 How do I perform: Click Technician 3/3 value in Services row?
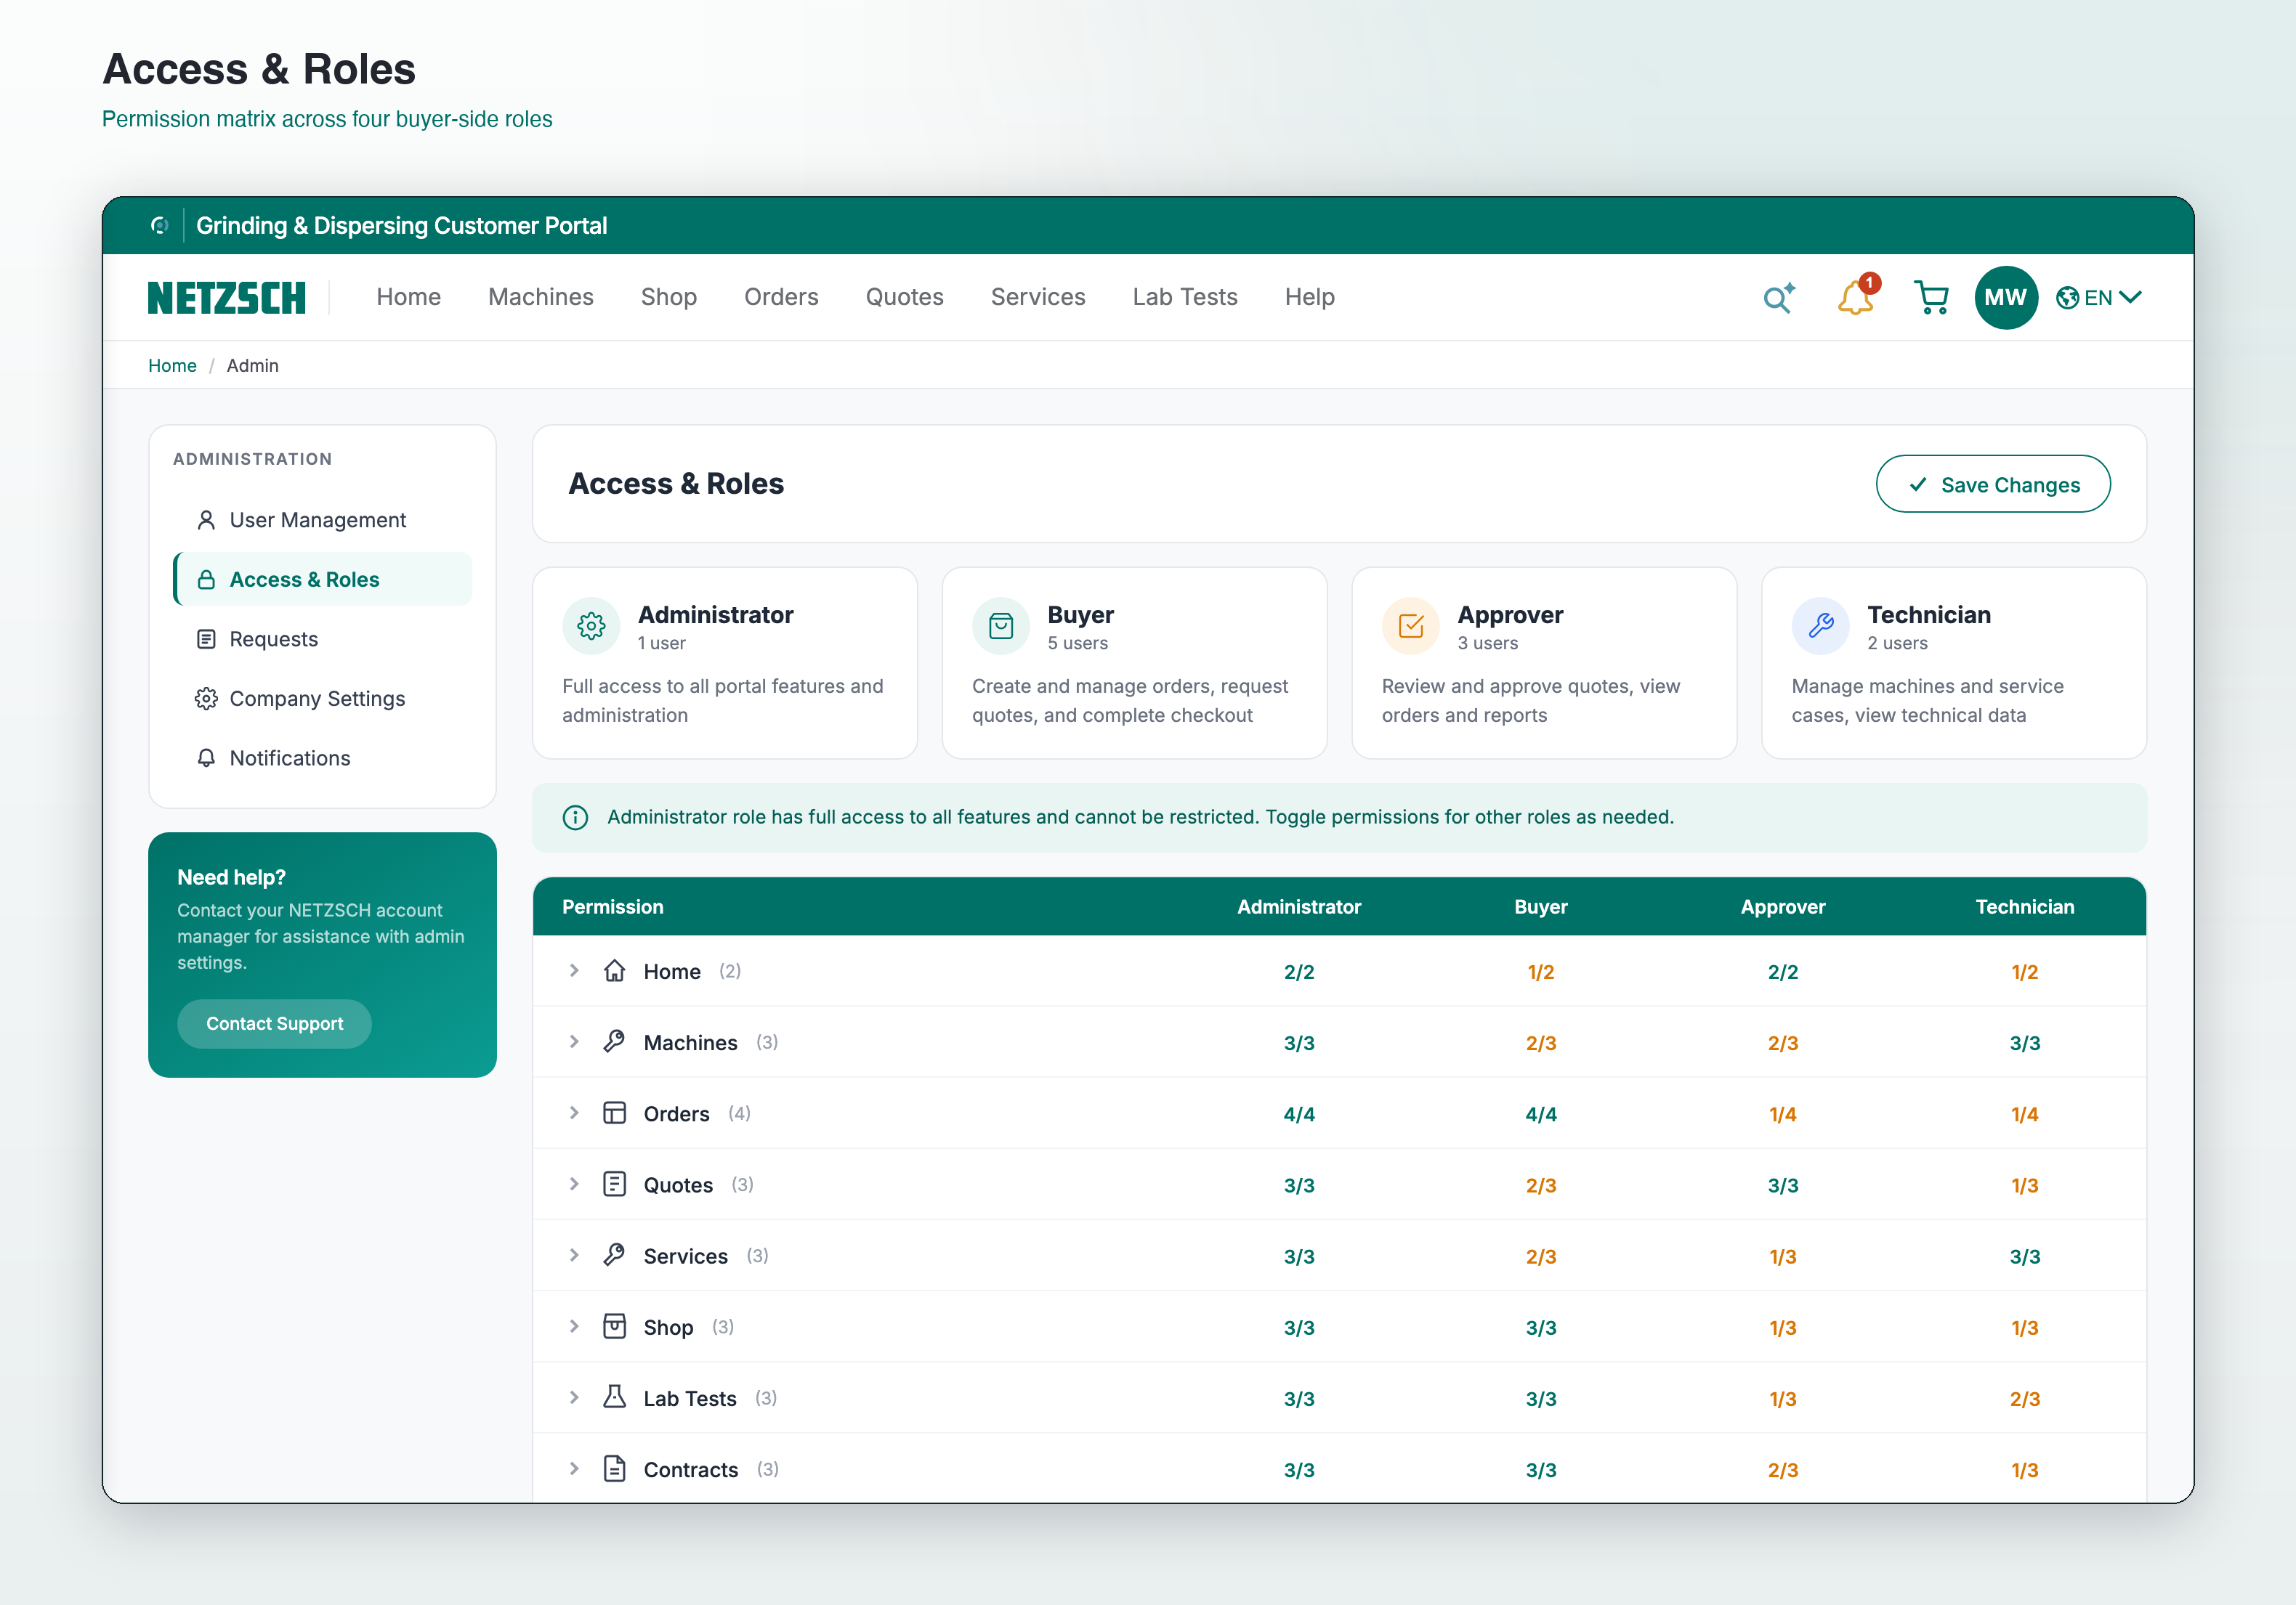point(2024,1256)
